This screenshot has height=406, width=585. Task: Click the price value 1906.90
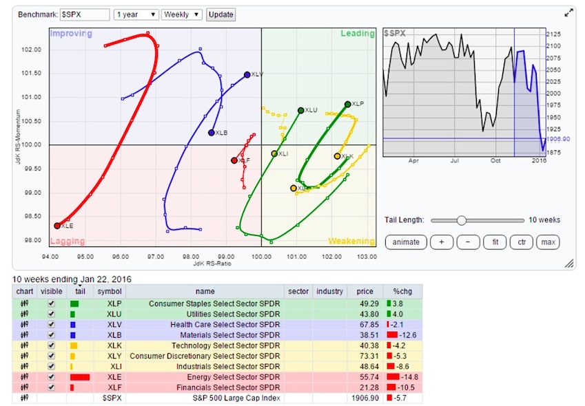pyautogui.click(x=365, y=398)
